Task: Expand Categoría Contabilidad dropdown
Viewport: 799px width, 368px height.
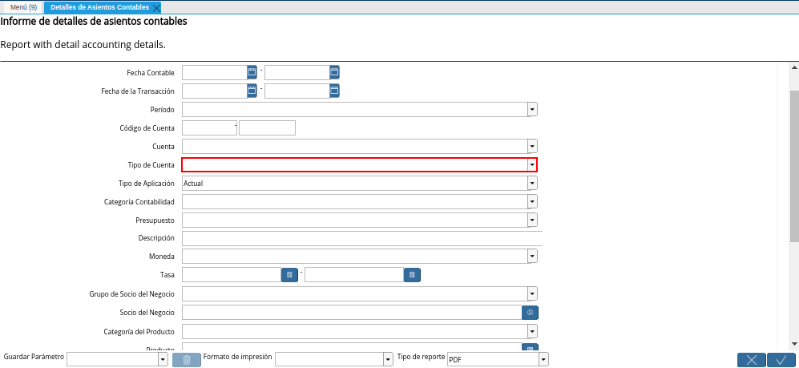Action: click(x=532, y=201)
